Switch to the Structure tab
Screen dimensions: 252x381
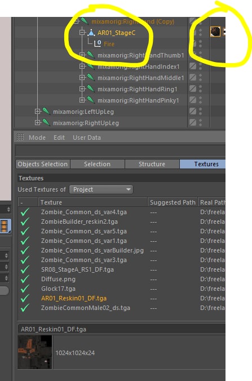(x=152, y=164)
